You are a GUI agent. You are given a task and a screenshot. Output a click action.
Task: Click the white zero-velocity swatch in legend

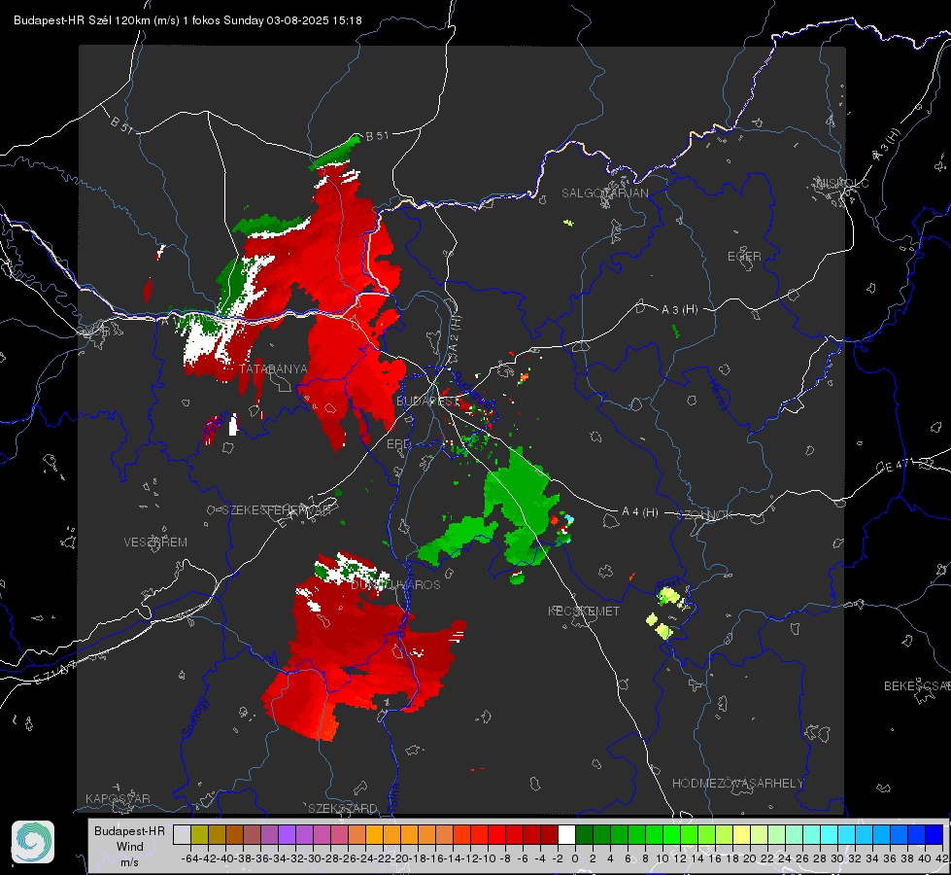pos(566,834)
